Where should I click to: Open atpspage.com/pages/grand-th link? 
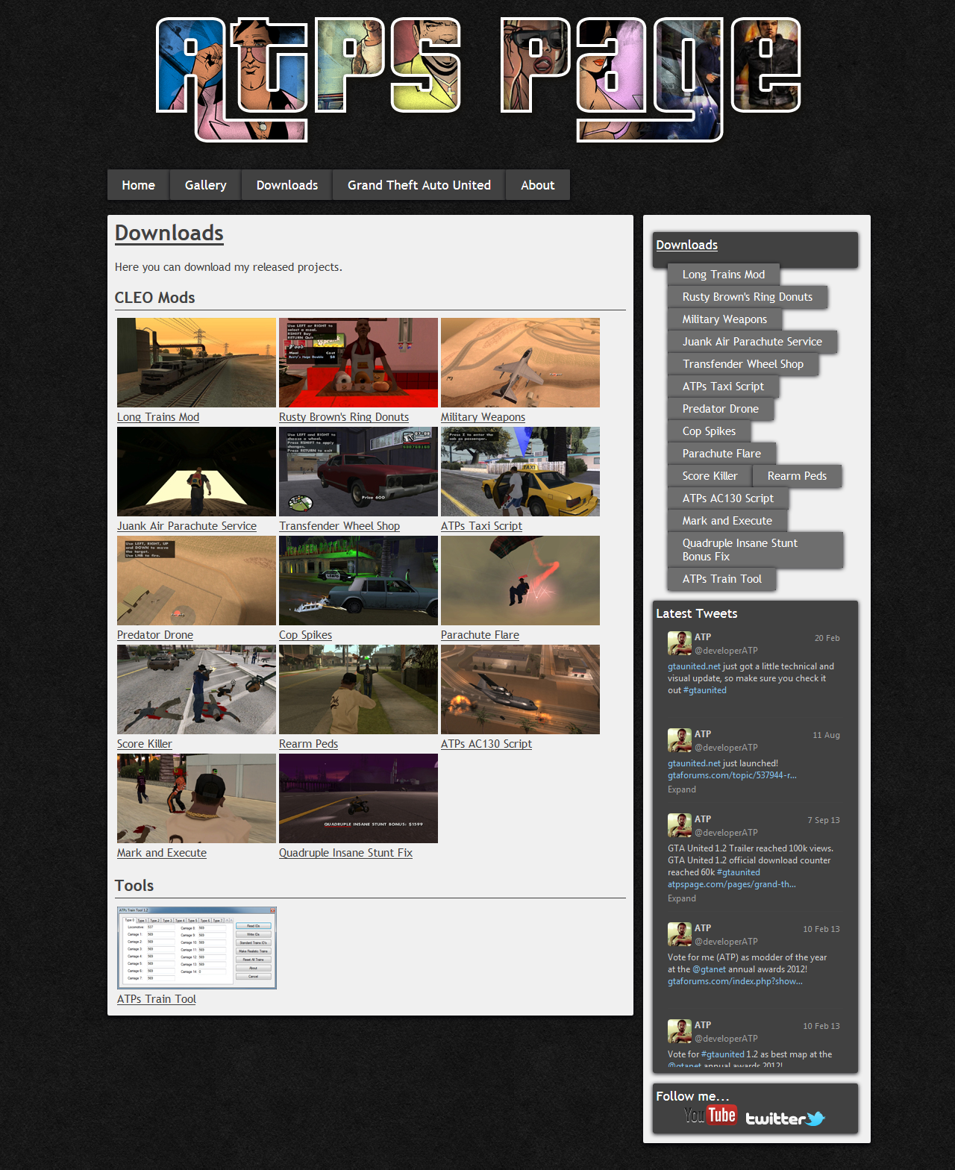(x=732, y=884)
